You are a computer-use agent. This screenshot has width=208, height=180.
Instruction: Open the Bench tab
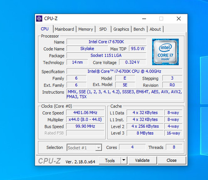(139, 29)
